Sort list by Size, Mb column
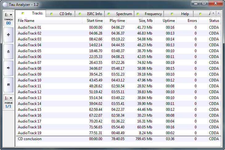This screenshot has height=150, width=225. [140, 21]
